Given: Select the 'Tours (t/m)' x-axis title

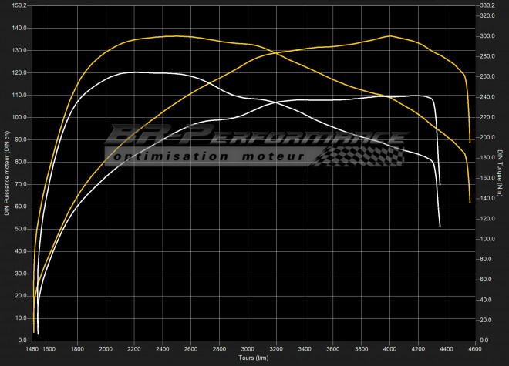Looking at the screenshot, I should (254, 358).
